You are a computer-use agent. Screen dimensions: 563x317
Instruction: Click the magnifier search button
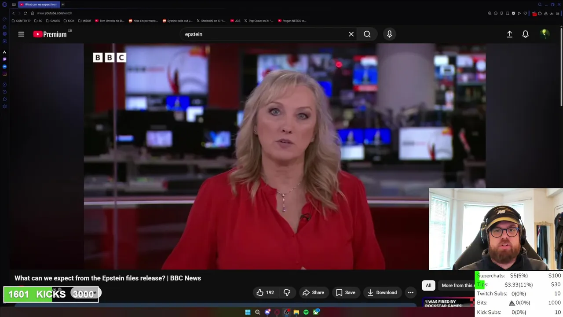pyautogui.click(x=367, y=34)
